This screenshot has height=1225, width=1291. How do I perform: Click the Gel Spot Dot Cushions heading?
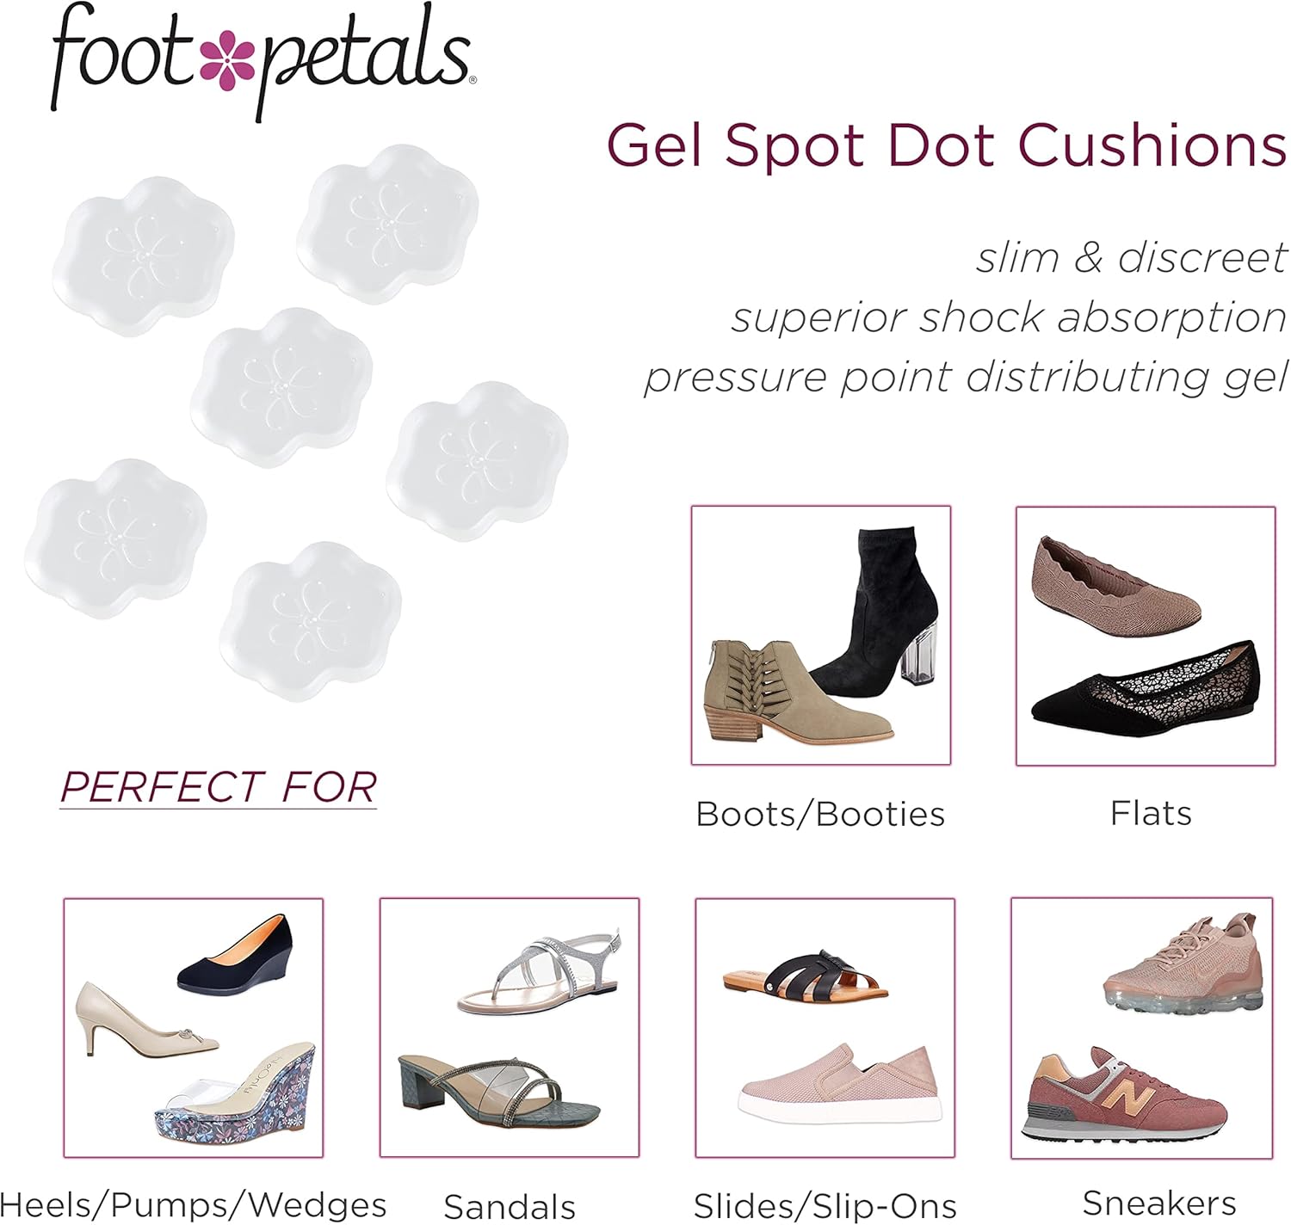(947, 145)
